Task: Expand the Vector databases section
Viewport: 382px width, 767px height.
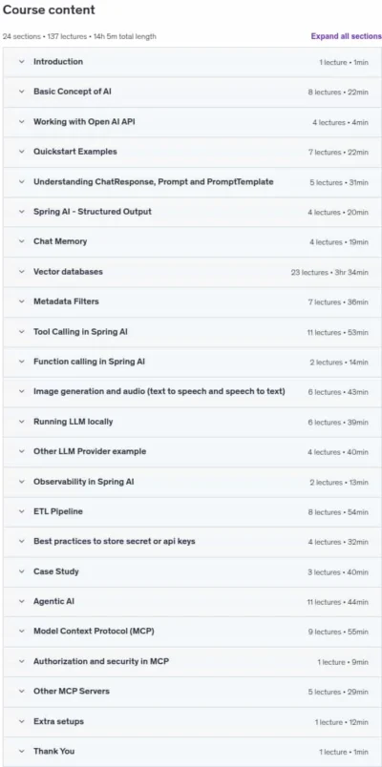Action: coord(192,272)
